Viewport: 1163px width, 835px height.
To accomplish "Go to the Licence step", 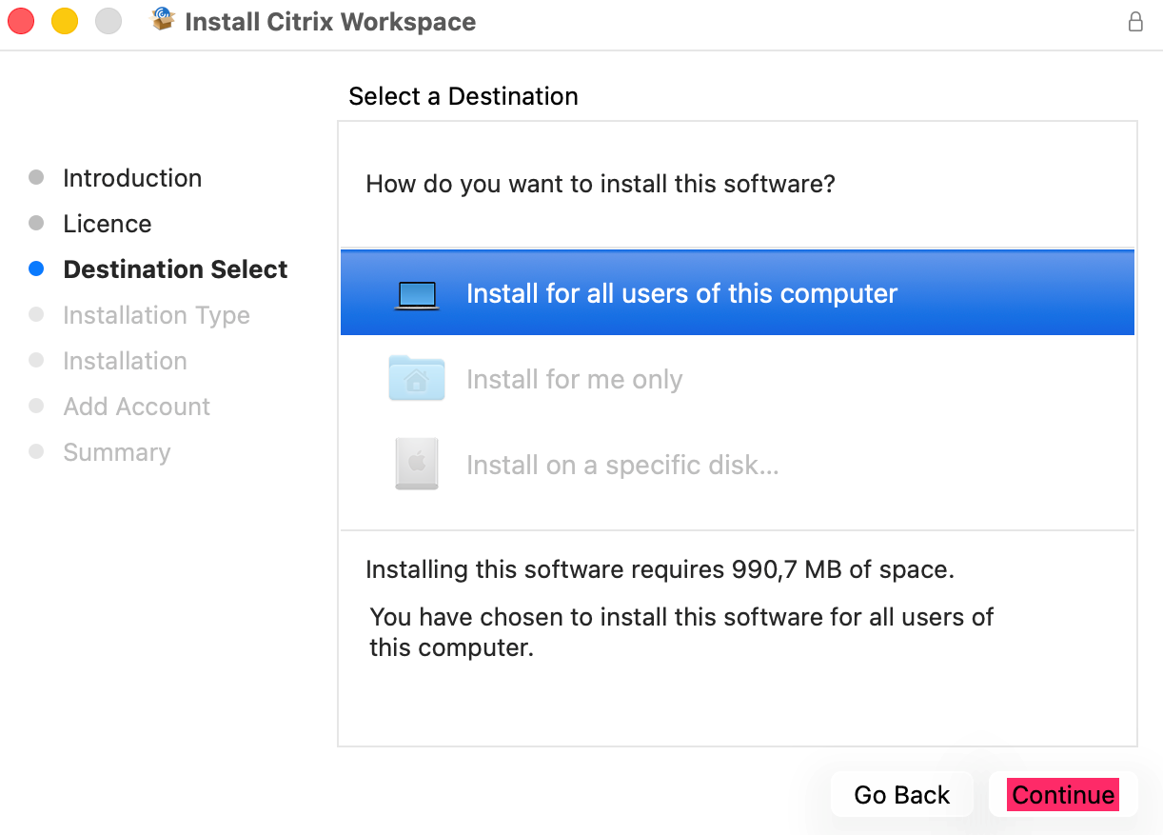I will (x=108, y=224).
